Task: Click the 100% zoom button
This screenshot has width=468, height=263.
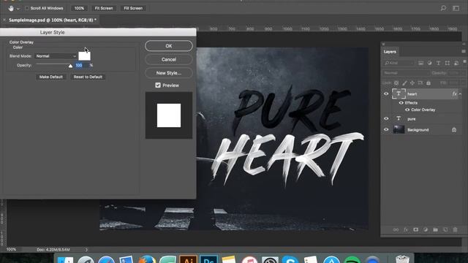Action: click(x=79, y=8)
